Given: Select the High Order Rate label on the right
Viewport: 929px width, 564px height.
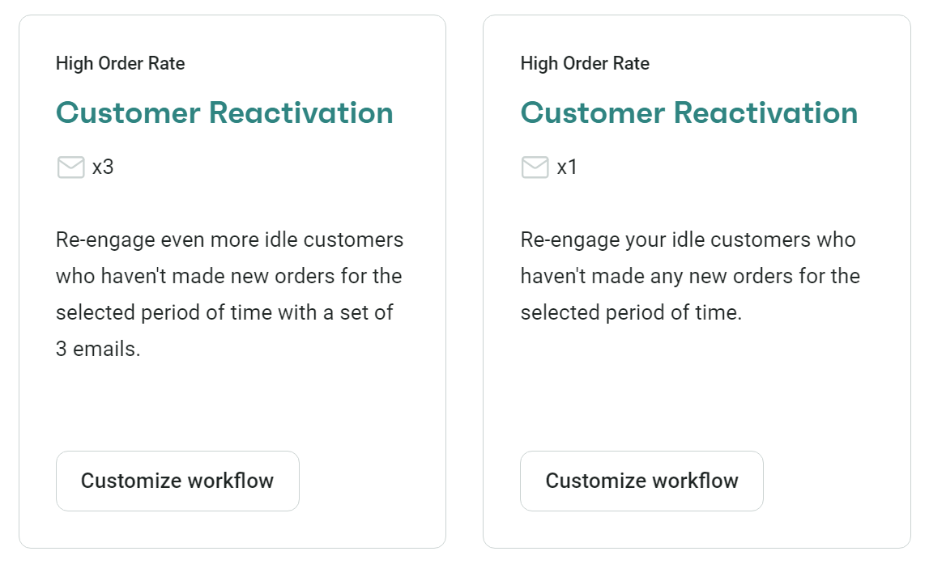Looking at the screenshot, I should point(584,63).
